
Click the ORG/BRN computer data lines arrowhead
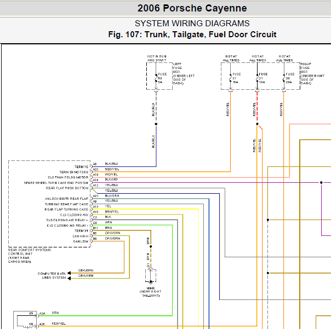(x=69, y=273)
